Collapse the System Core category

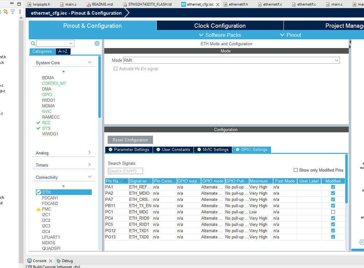(90, 62)
